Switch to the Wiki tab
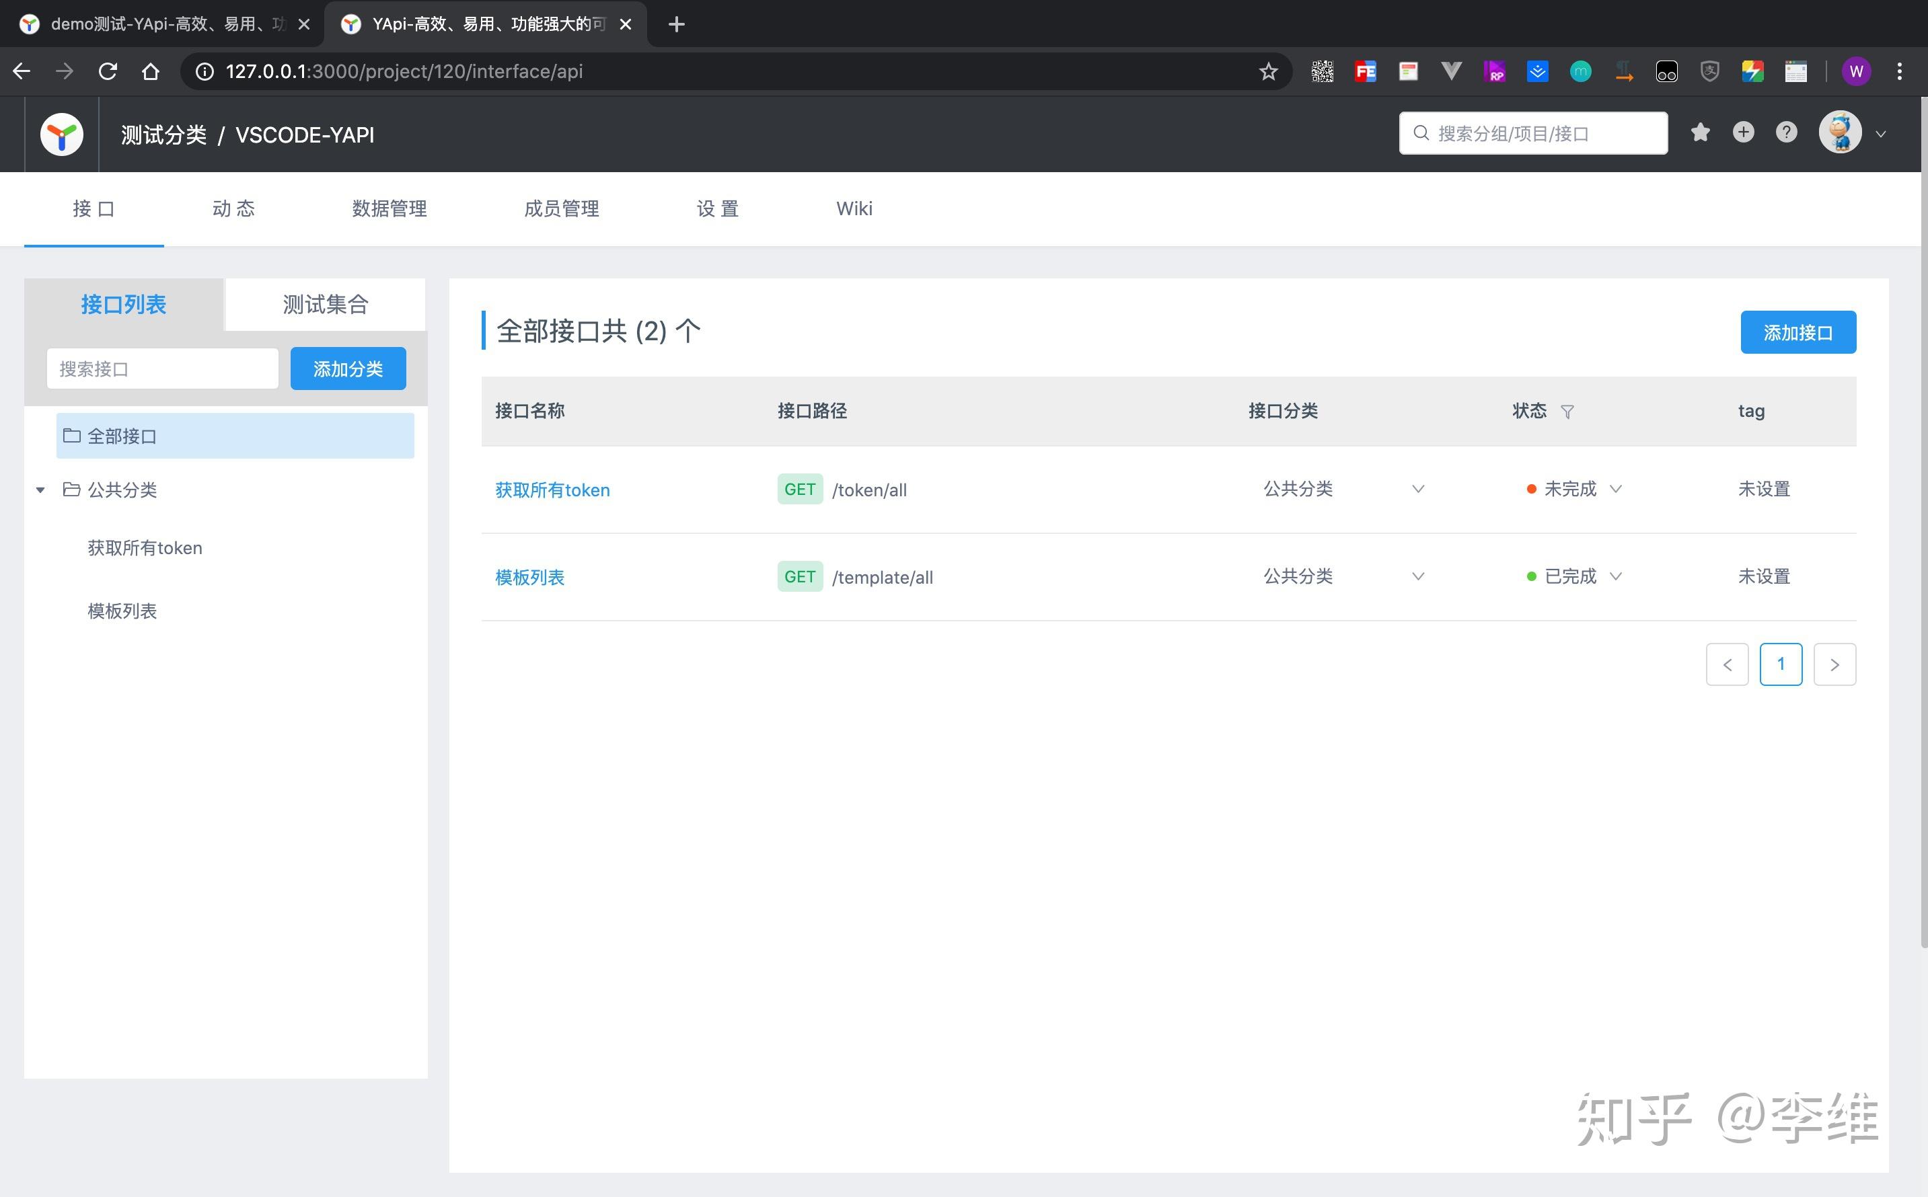1928x1197 pixels. pos(854,208)
